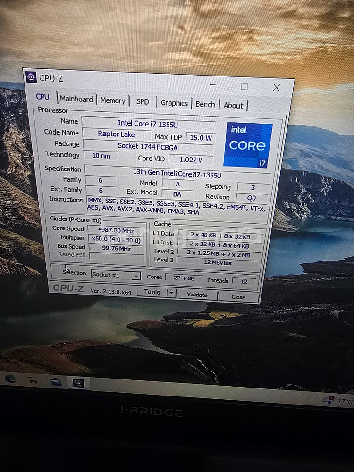The image size is (354, 472).
Task: Click the L1 Data cache value
Action: tap(220, 236)
